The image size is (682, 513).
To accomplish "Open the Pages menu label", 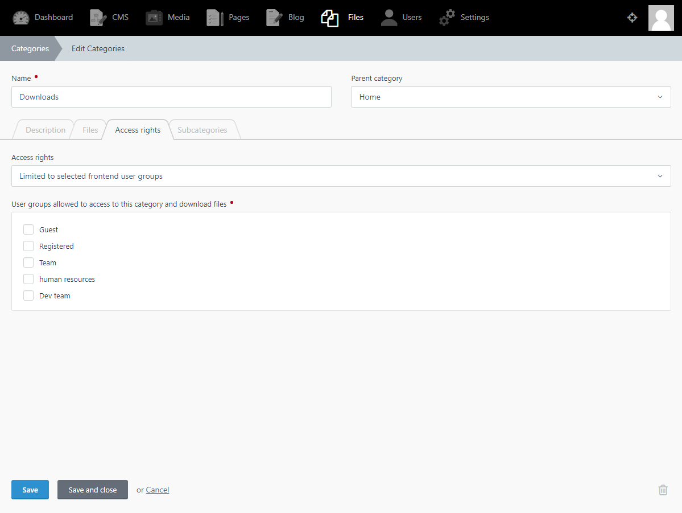I will tap(239, 18).
